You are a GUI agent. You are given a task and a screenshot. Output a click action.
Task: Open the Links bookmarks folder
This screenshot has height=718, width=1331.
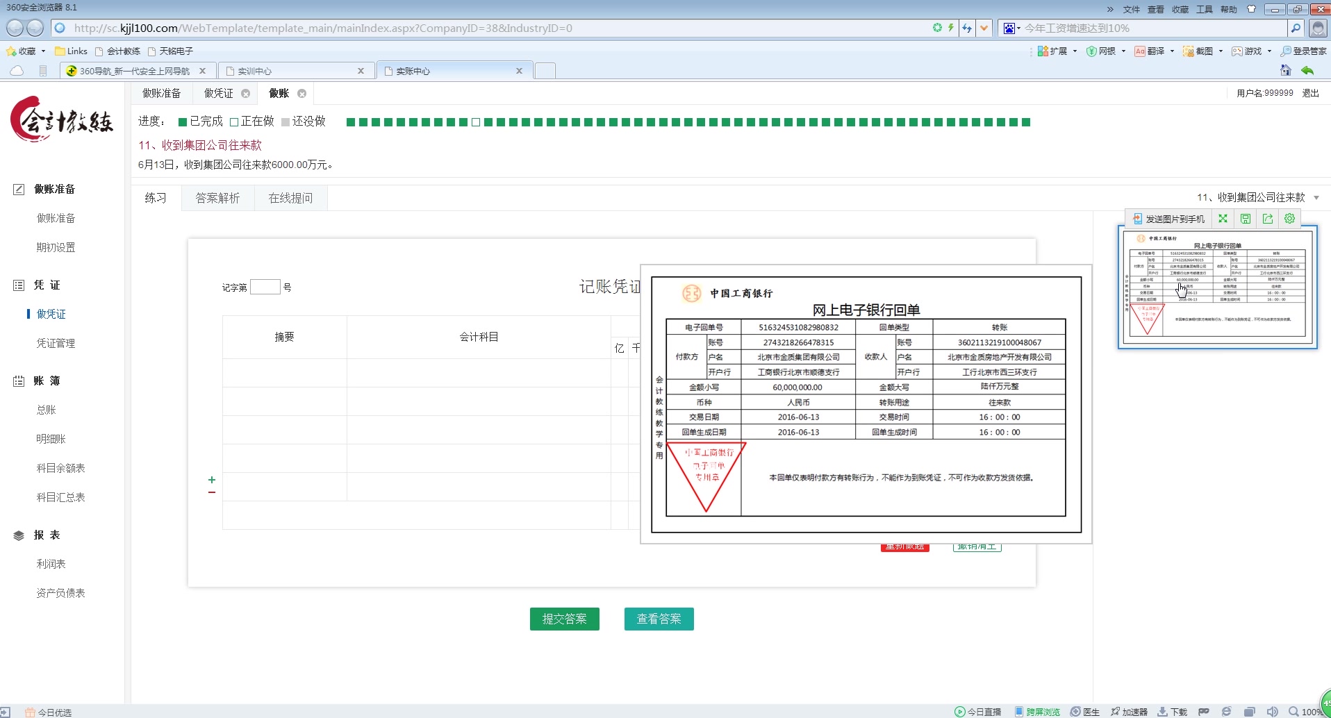(x=71, y=51)
